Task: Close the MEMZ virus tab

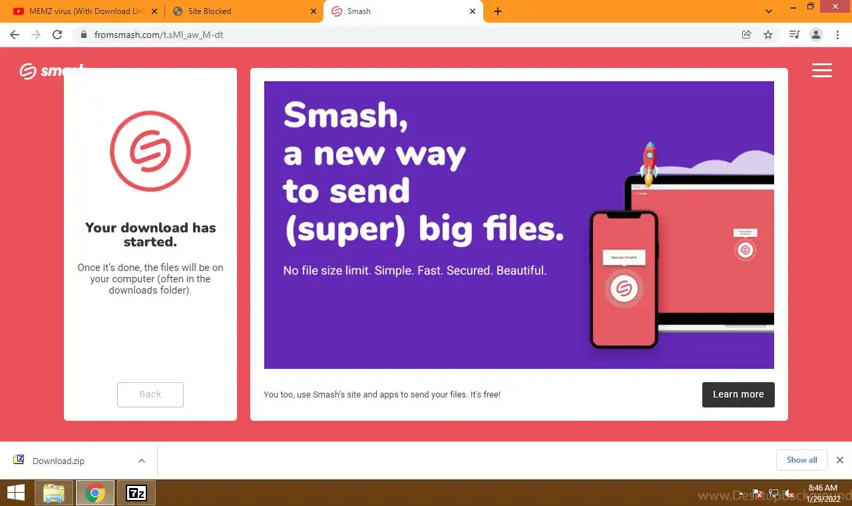Action: [154, 11]
